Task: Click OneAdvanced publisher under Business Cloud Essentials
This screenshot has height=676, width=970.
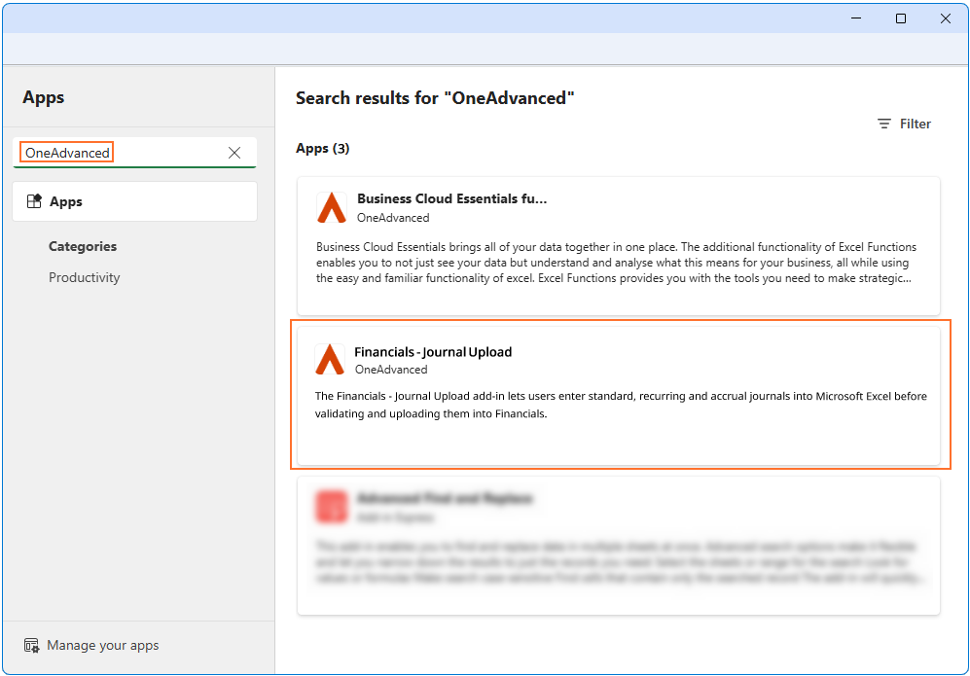Action: [393, 218]
